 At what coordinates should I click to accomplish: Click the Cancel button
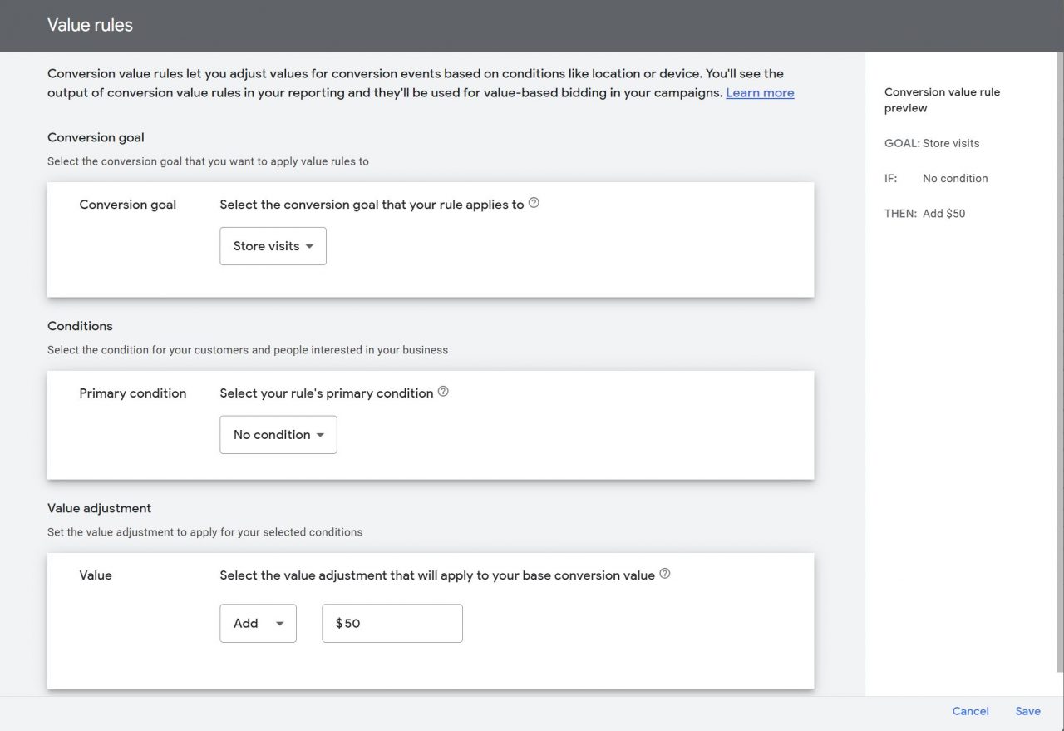970,711
